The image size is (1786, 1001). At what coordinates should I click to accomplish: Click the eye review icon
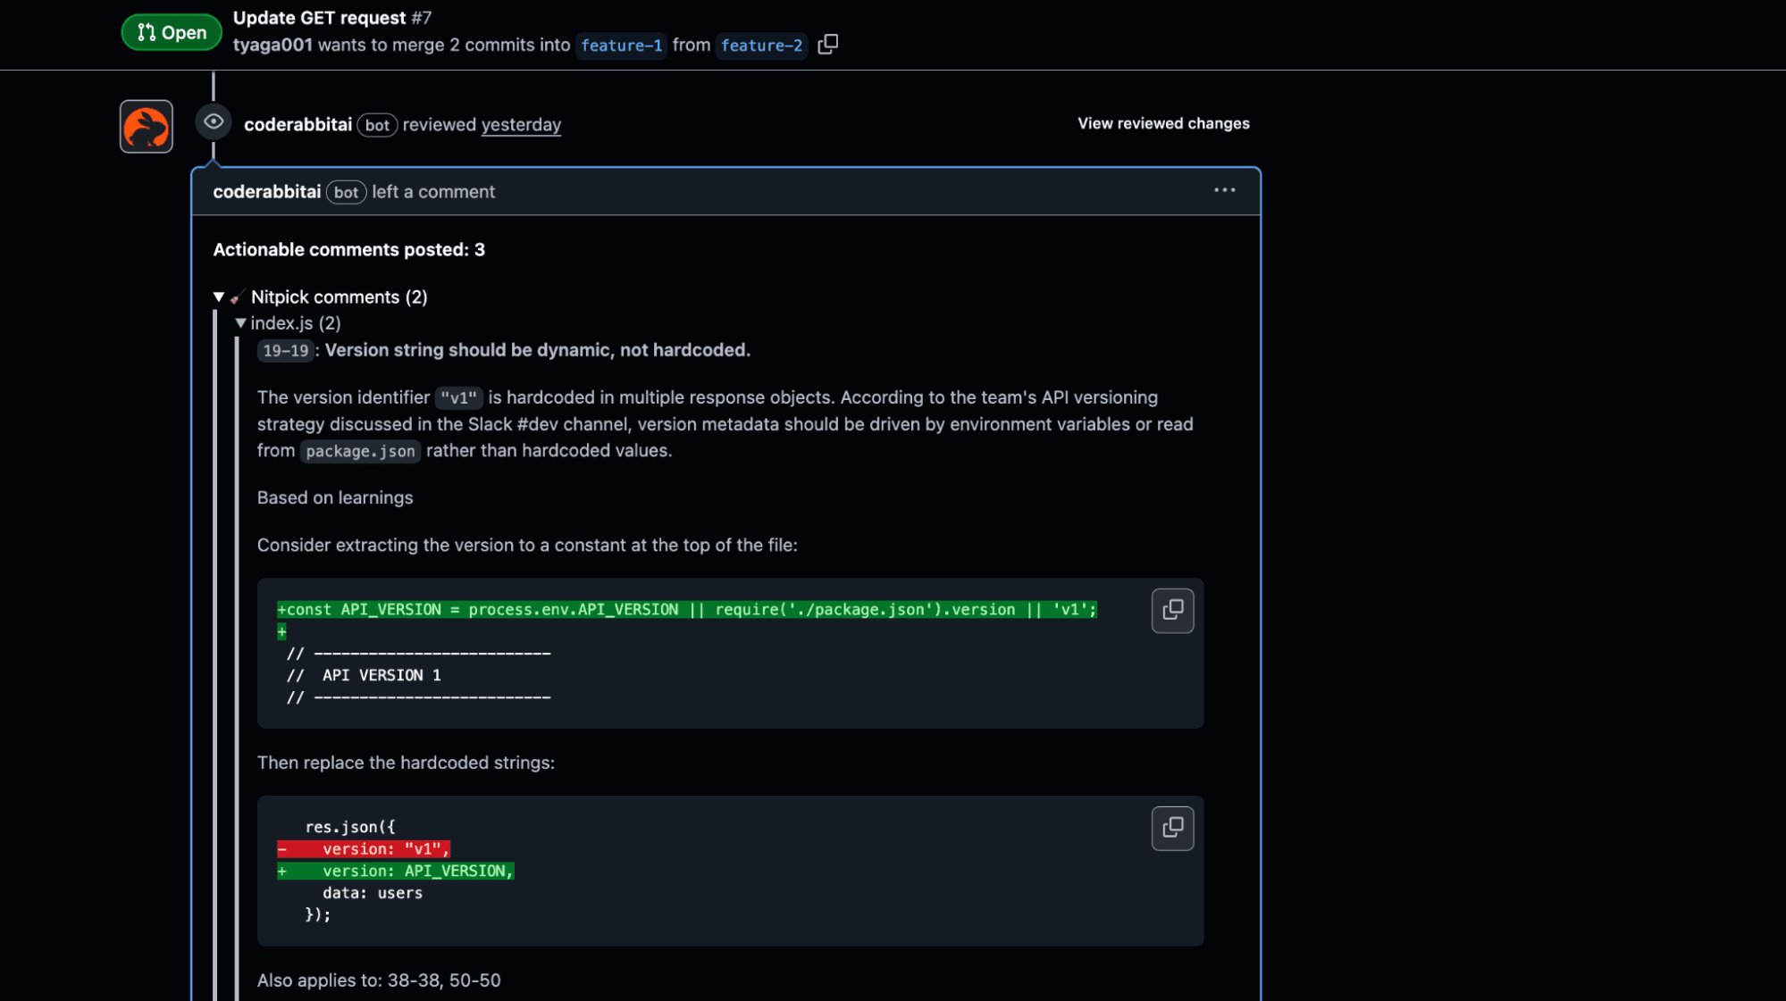click(214, 121)
